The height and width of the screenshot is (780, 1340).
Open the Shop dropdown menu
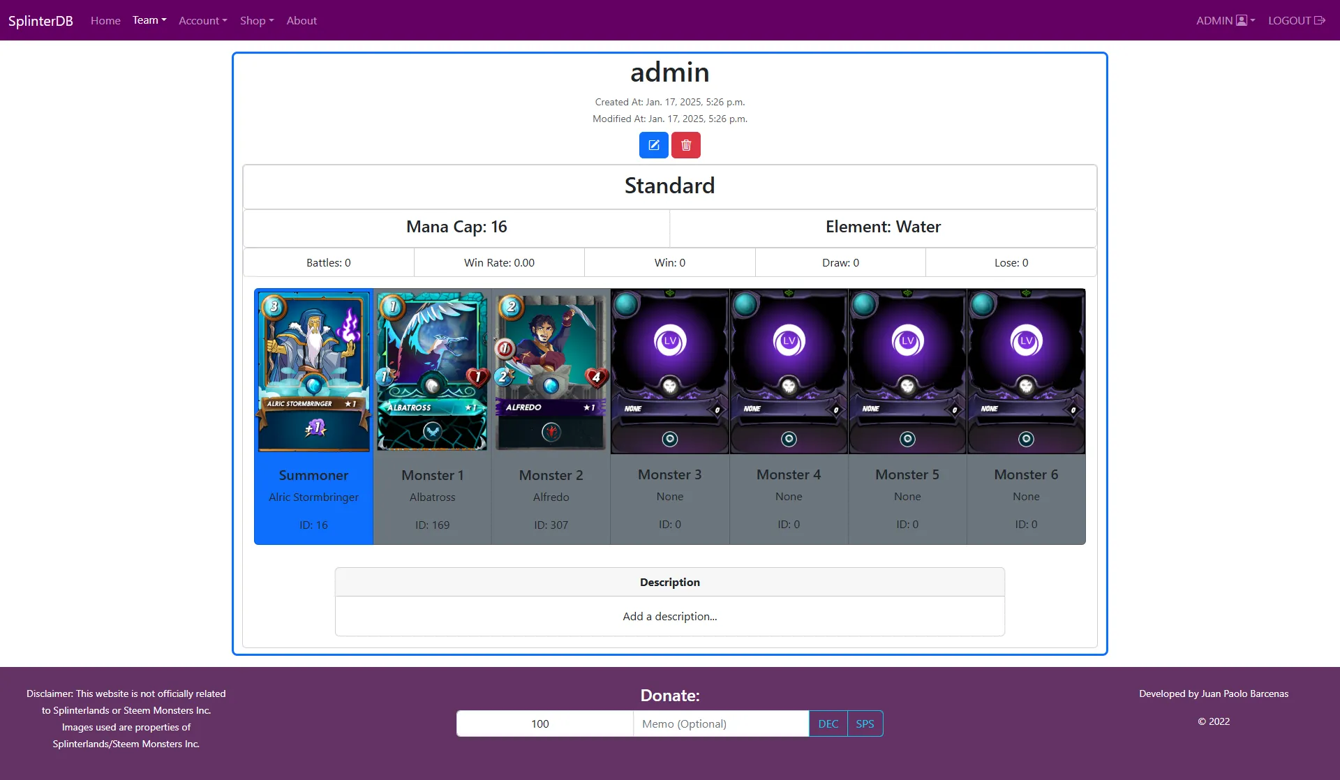coord(256,20)
